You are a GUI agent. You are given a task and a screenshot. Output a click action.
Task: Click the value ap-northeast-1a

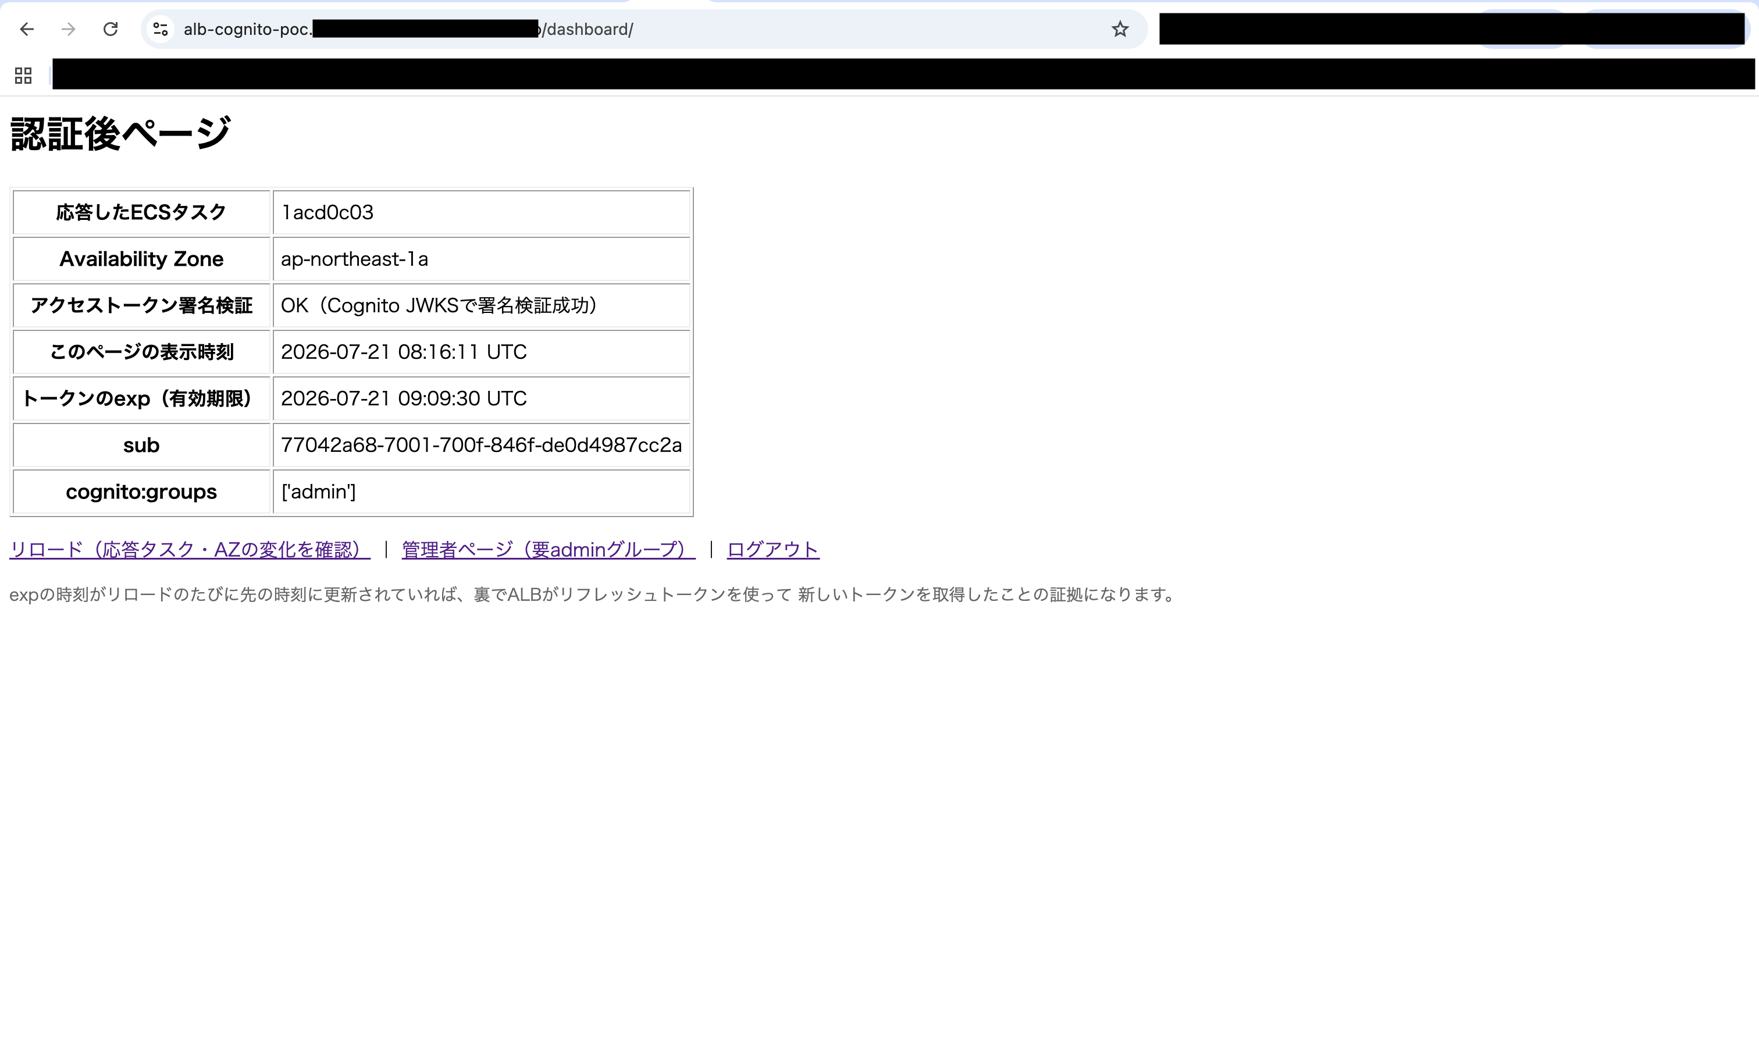[x=354, y=259]
